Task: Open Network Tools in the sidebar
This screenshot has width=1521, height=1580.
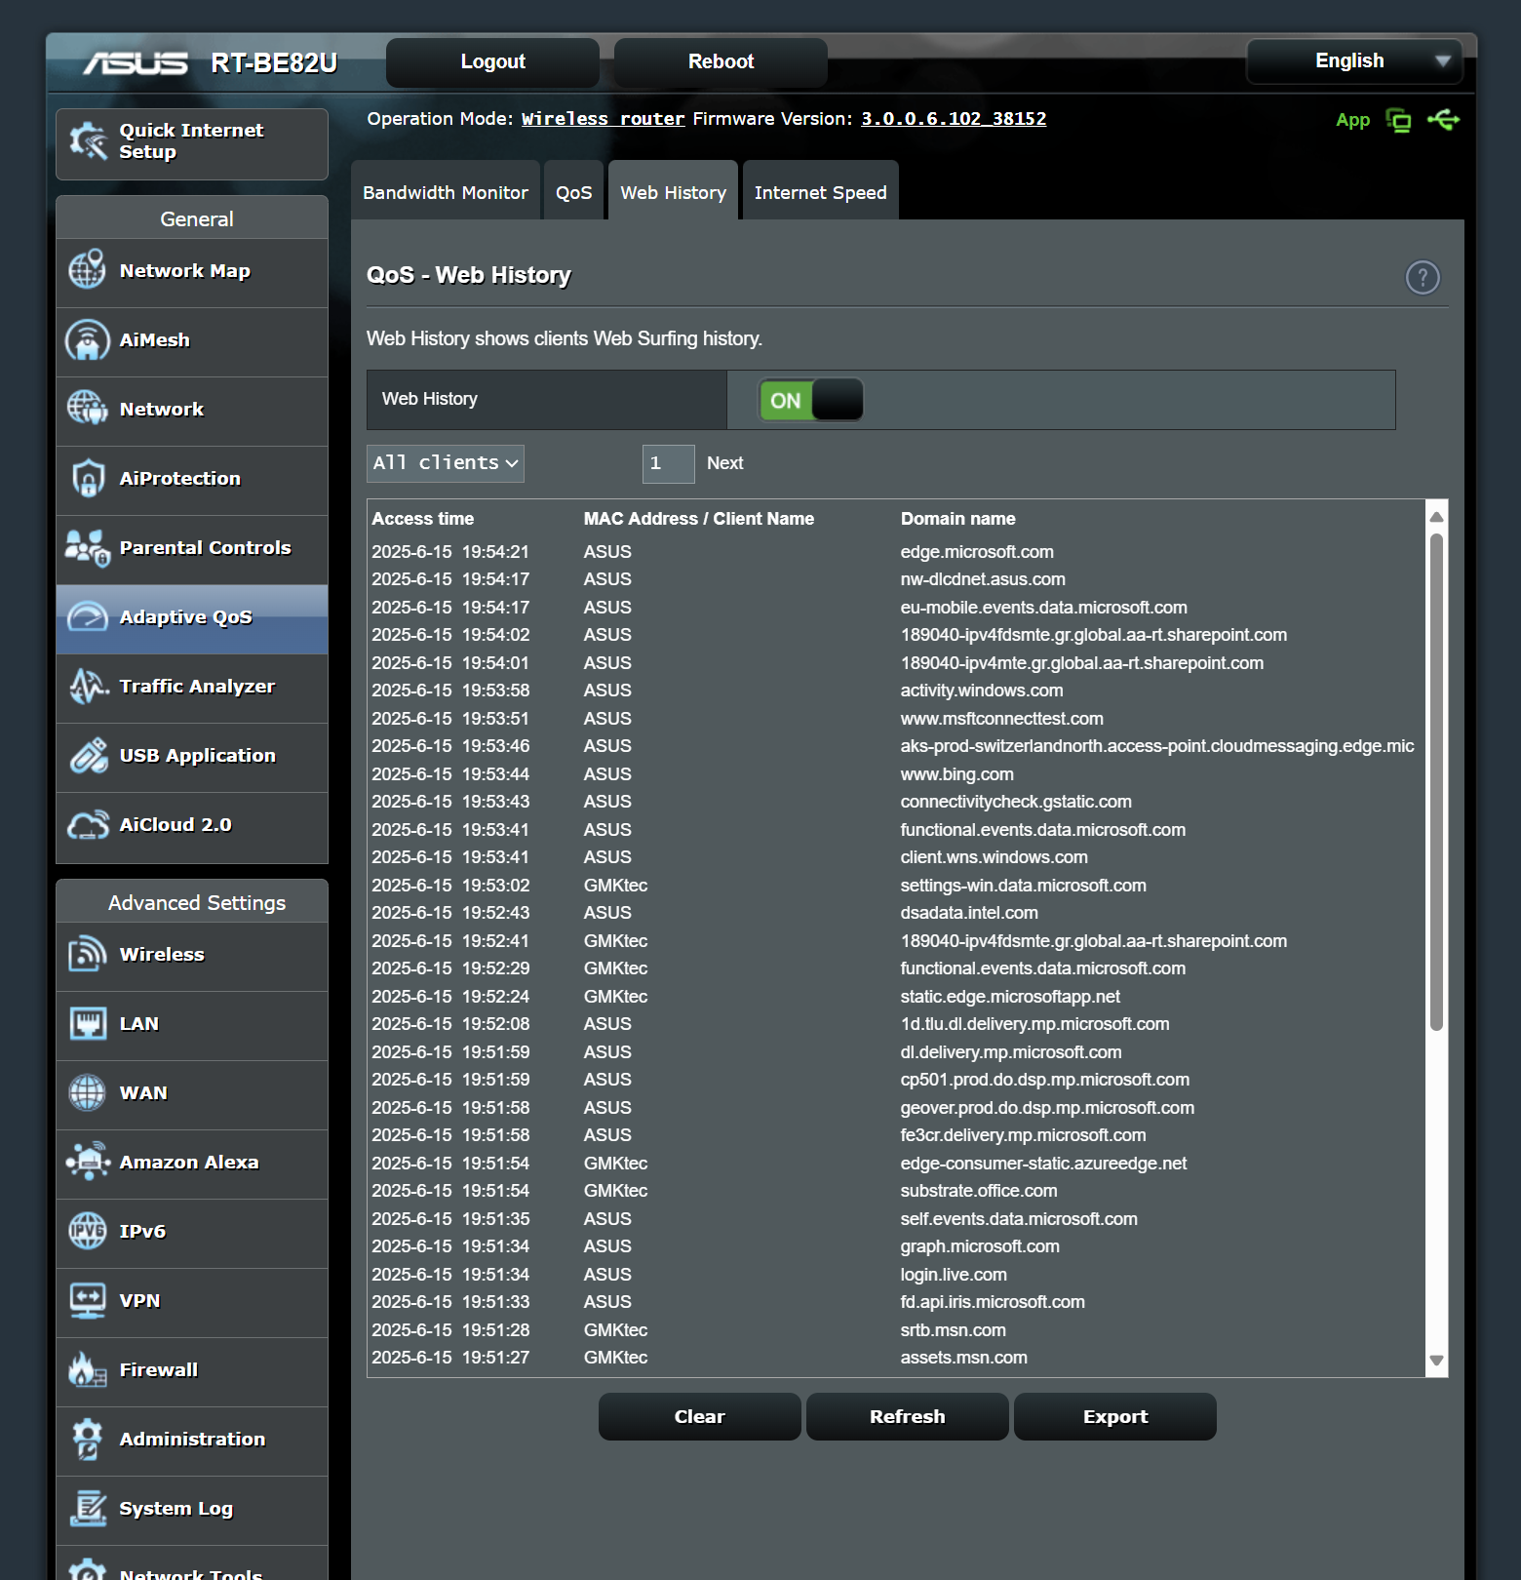Action: 192,1563
